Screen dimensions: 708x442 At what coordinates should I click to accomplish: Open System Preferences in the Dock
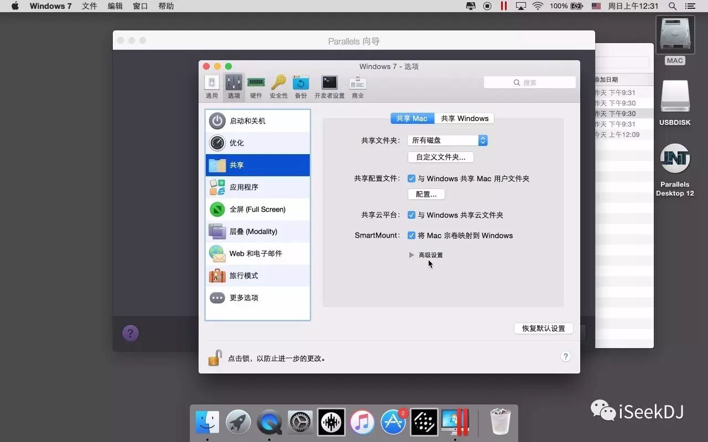point(300,423)
